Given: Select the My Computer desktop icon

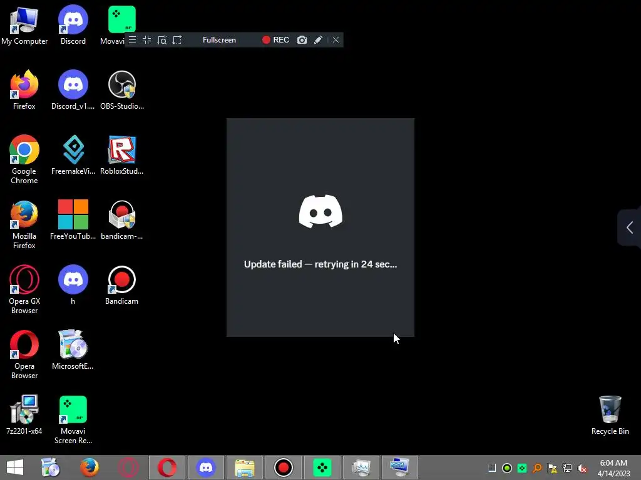Looking at the screenshot, I should point(24,25).
